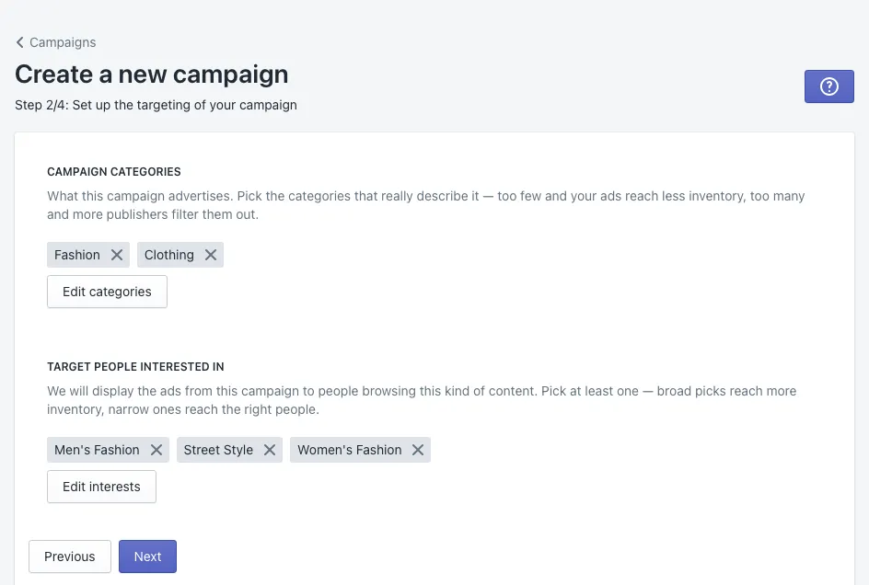Click the TARGET PEOPLE INTERESTED IN heading
The image size is (869, 585).
136,367
